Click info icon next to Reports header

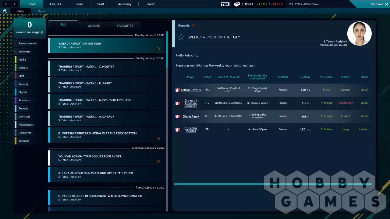coord(193,26)
